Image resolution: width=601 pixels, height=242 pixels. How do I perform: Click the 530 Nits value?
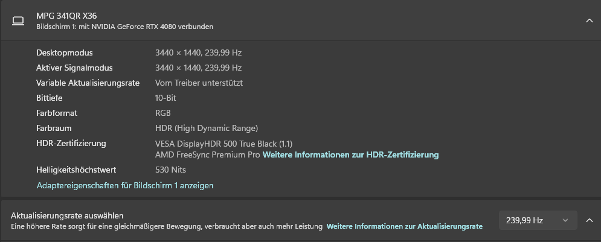point(170,169)
